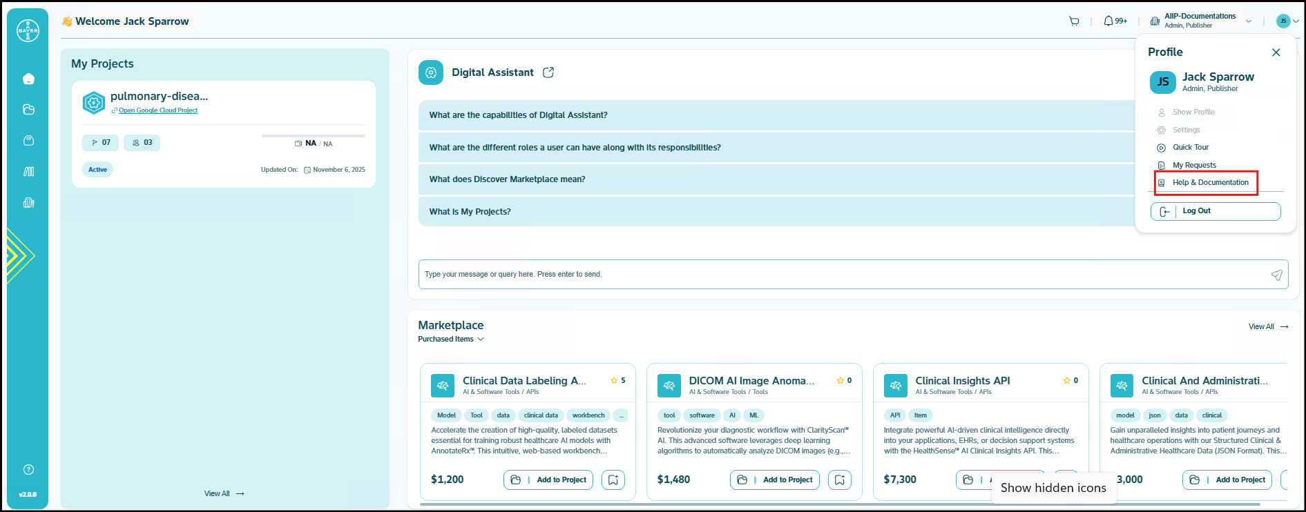Screen dimensions: 1306x512
Task: Expand the AIIP-Documentations workspace dropdown
Action: 1248,21
